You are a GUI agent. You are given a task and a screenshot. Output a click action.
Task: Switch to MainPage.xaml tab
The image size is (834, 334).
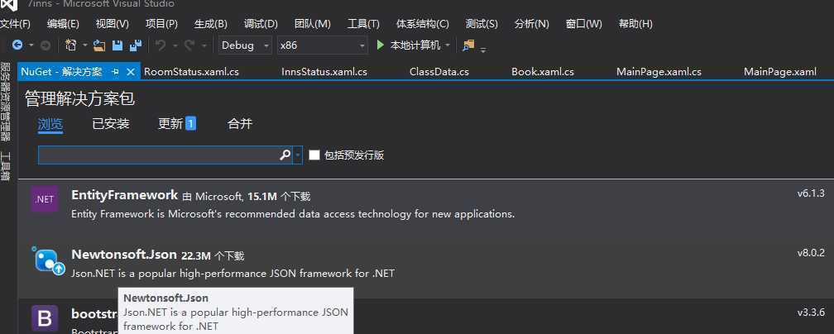click(779, 72)
